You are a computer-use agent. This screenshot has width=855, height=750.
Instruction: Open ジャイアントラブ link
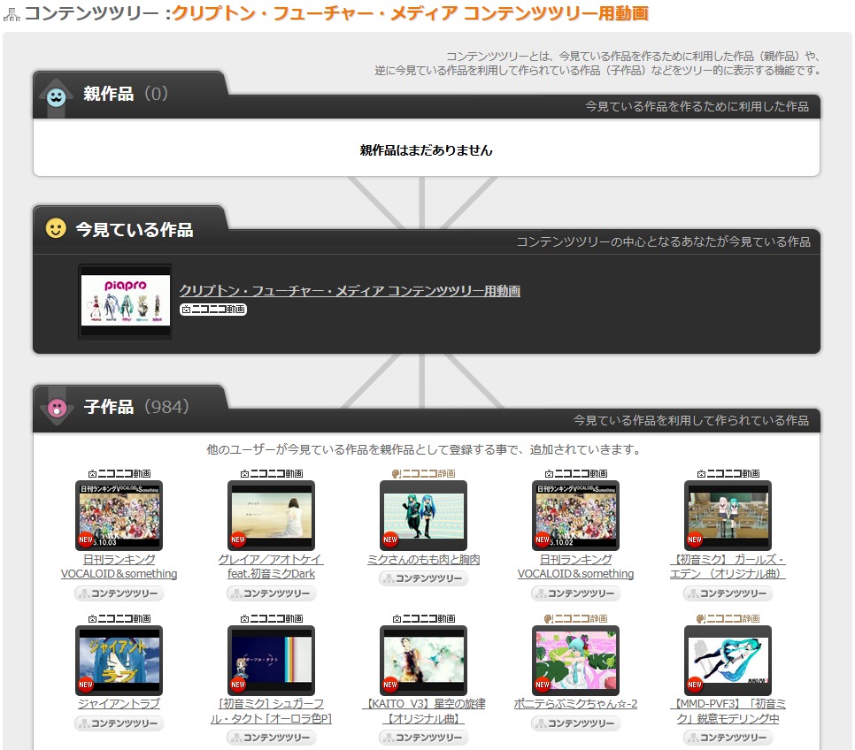point(119,704)
